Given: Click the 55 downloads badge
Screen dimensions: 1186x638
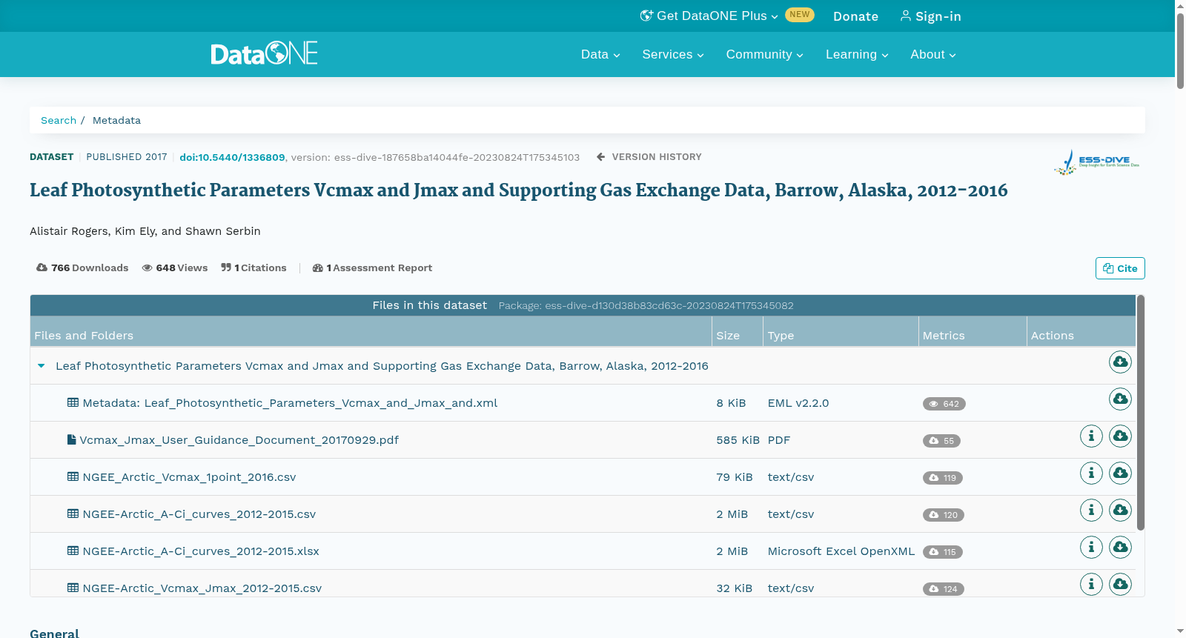Looking at the screenshot, I should point(941,441).
